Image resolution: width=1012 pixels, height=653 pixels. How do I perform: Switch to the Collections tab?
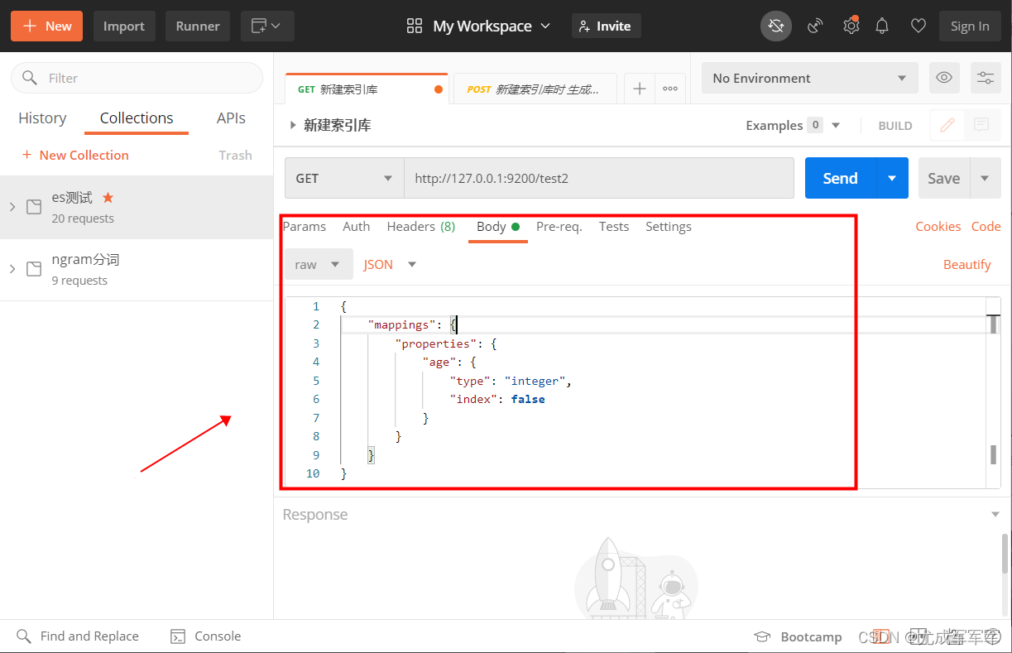(x=137, y=118)
